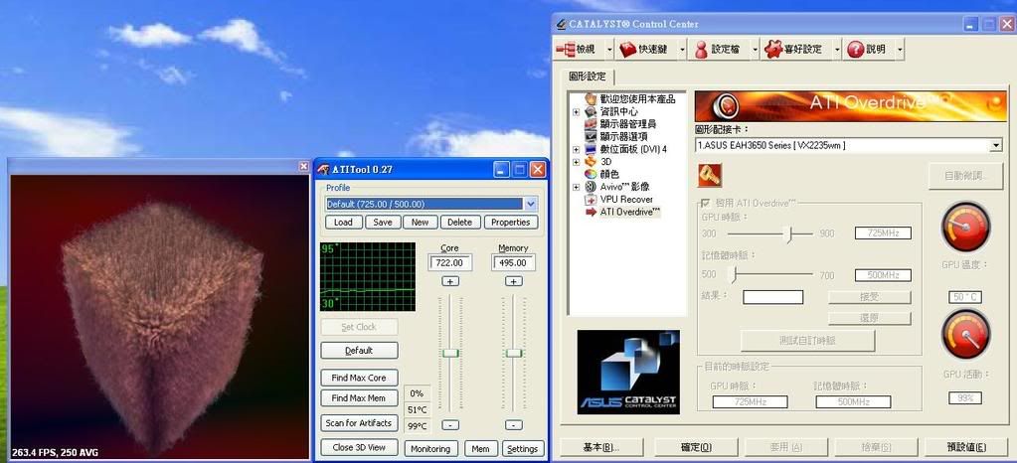
Task: Expand the 數位面板 (DVI) 4 tree node
Action: [x=576, y=150]
